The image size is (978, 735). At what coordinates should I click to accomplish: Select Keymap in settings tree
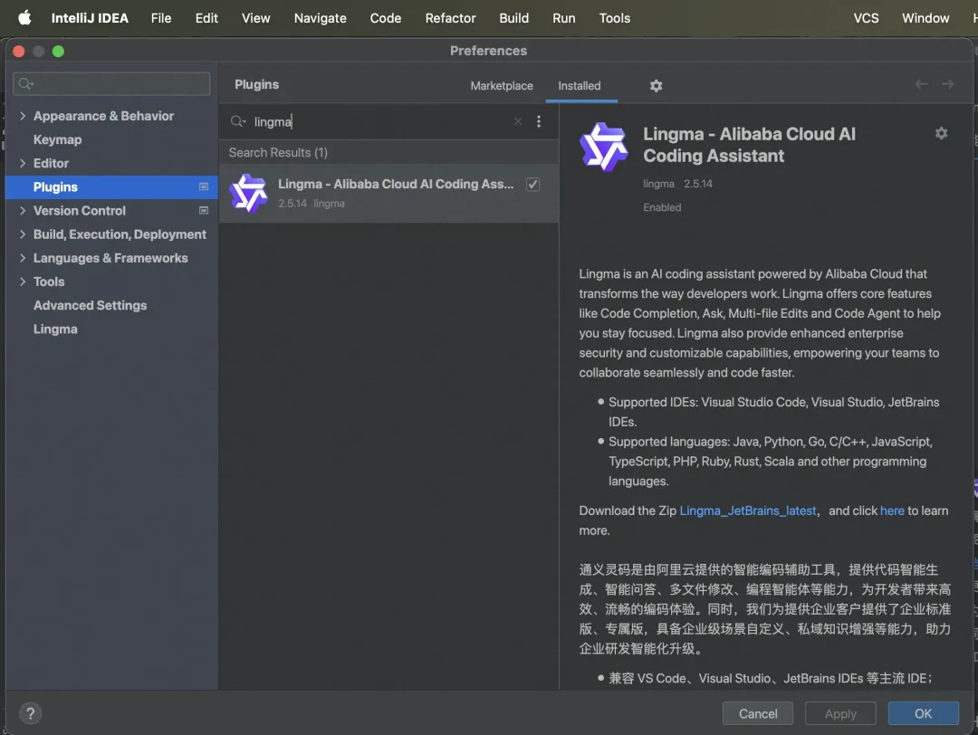pos(57,139)
